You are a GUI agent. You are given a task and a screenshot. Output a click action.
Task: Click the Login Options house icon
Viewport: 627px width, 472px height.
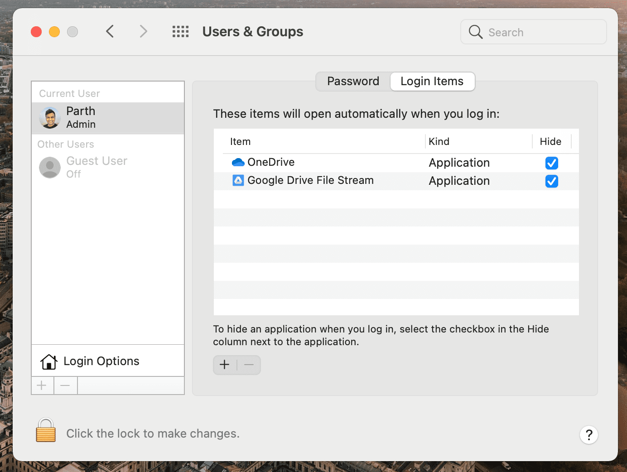tap(49, 361)
